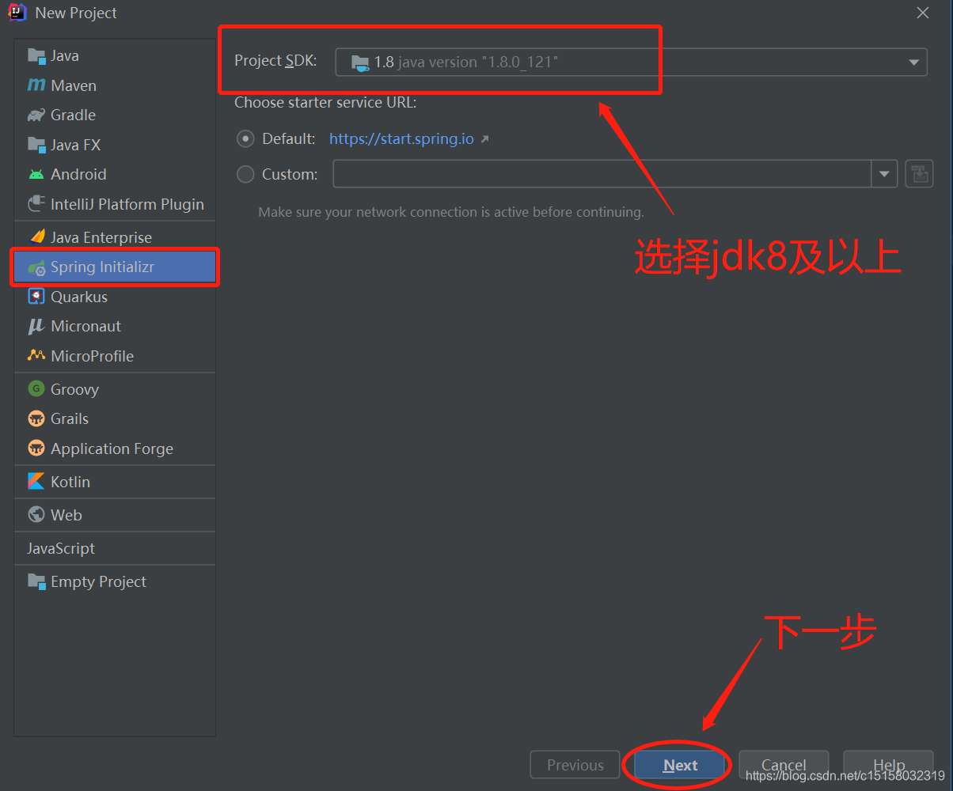The width and height of the screenshot is (953, 791).
Task: Close the New Project dialog
Action: (923, 13)
